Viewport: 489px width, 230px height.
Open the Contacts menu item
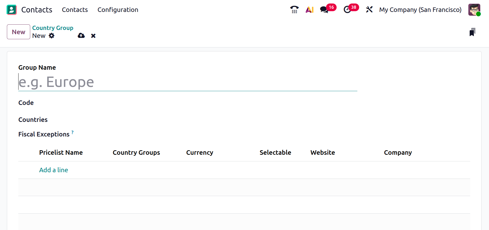[75, 10]
